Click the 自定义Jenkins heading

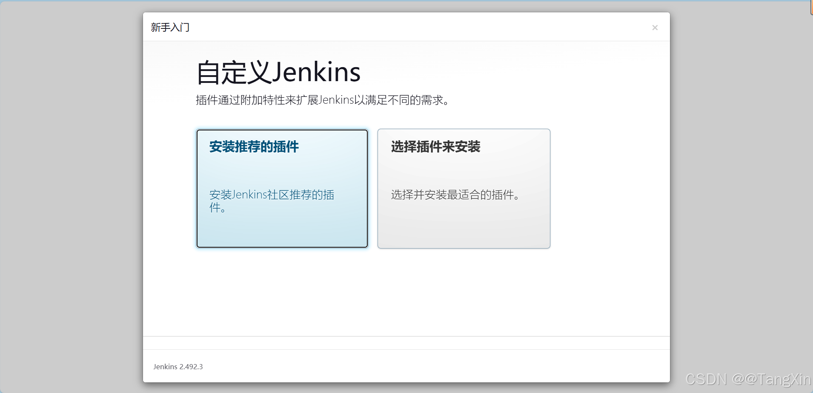pyautogui.click(x=278, y=72)
